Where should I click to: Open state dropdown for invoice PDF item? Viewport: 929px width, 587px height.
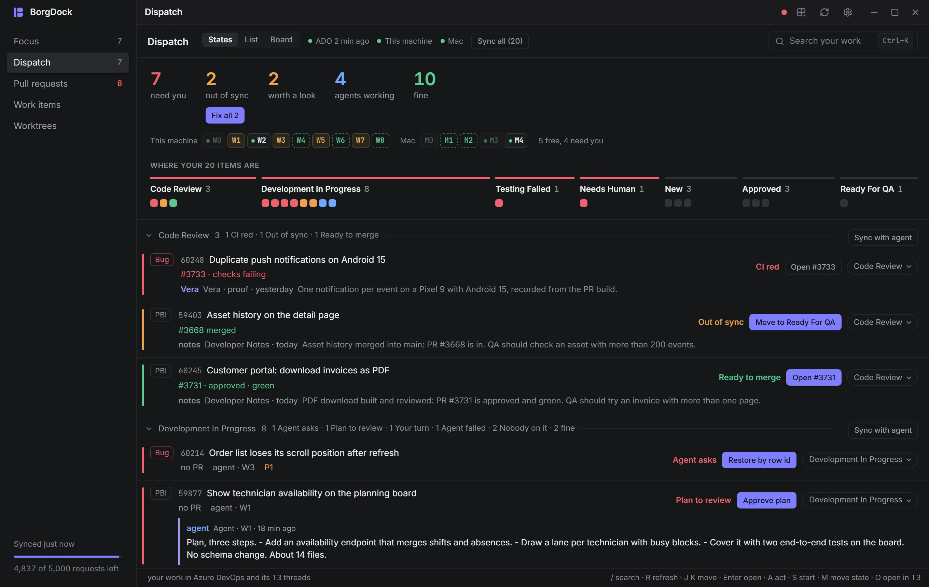coord(882,378)
